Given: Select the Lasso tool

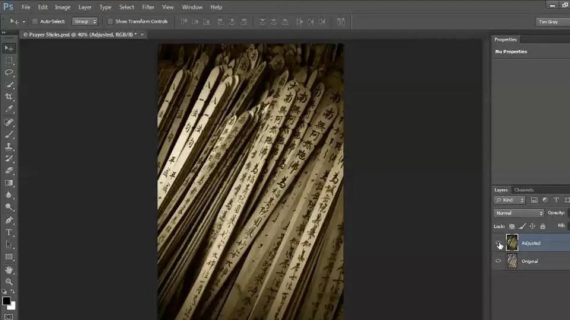Looking at the screenshot, I should (x=9, y=72).
